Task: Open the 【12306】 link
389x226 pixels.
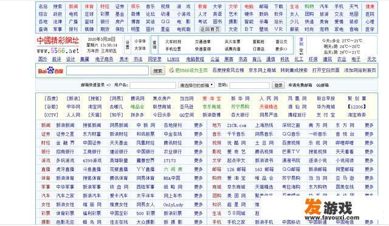Action: point(357,107)
